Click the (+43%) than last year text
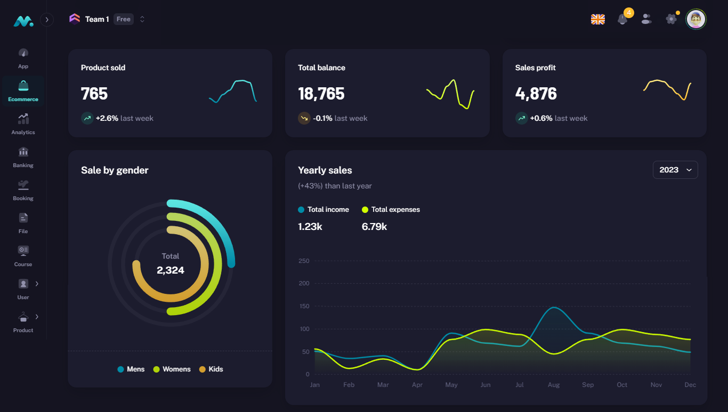Screen dimensions: 728x412 [x=335, y=186]
